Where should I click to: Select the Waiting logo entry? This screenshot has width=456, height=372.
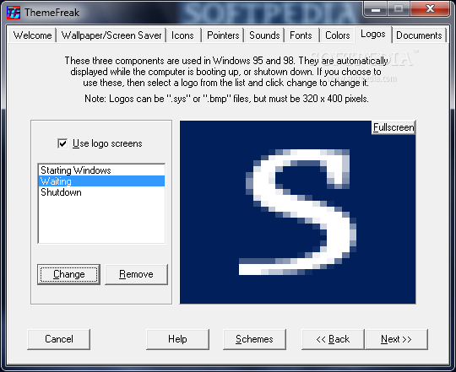(x=101, y=181)
